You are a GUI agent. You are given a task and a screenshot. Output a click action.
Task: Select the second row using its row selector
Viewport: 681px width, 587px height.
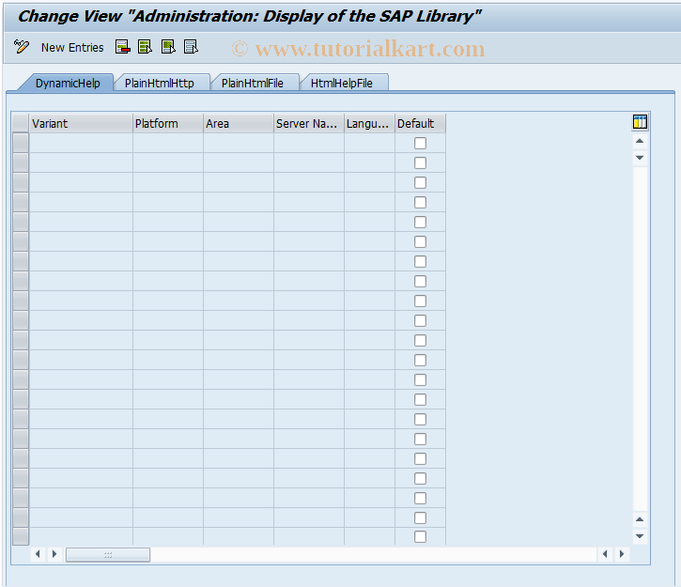pos(21,162)
